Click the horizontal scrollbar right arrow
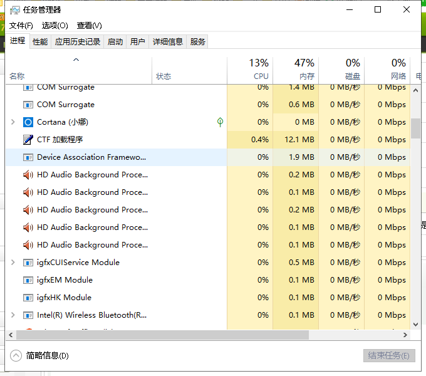The width and height of the screenshot is (426, 376). [405, 335]
